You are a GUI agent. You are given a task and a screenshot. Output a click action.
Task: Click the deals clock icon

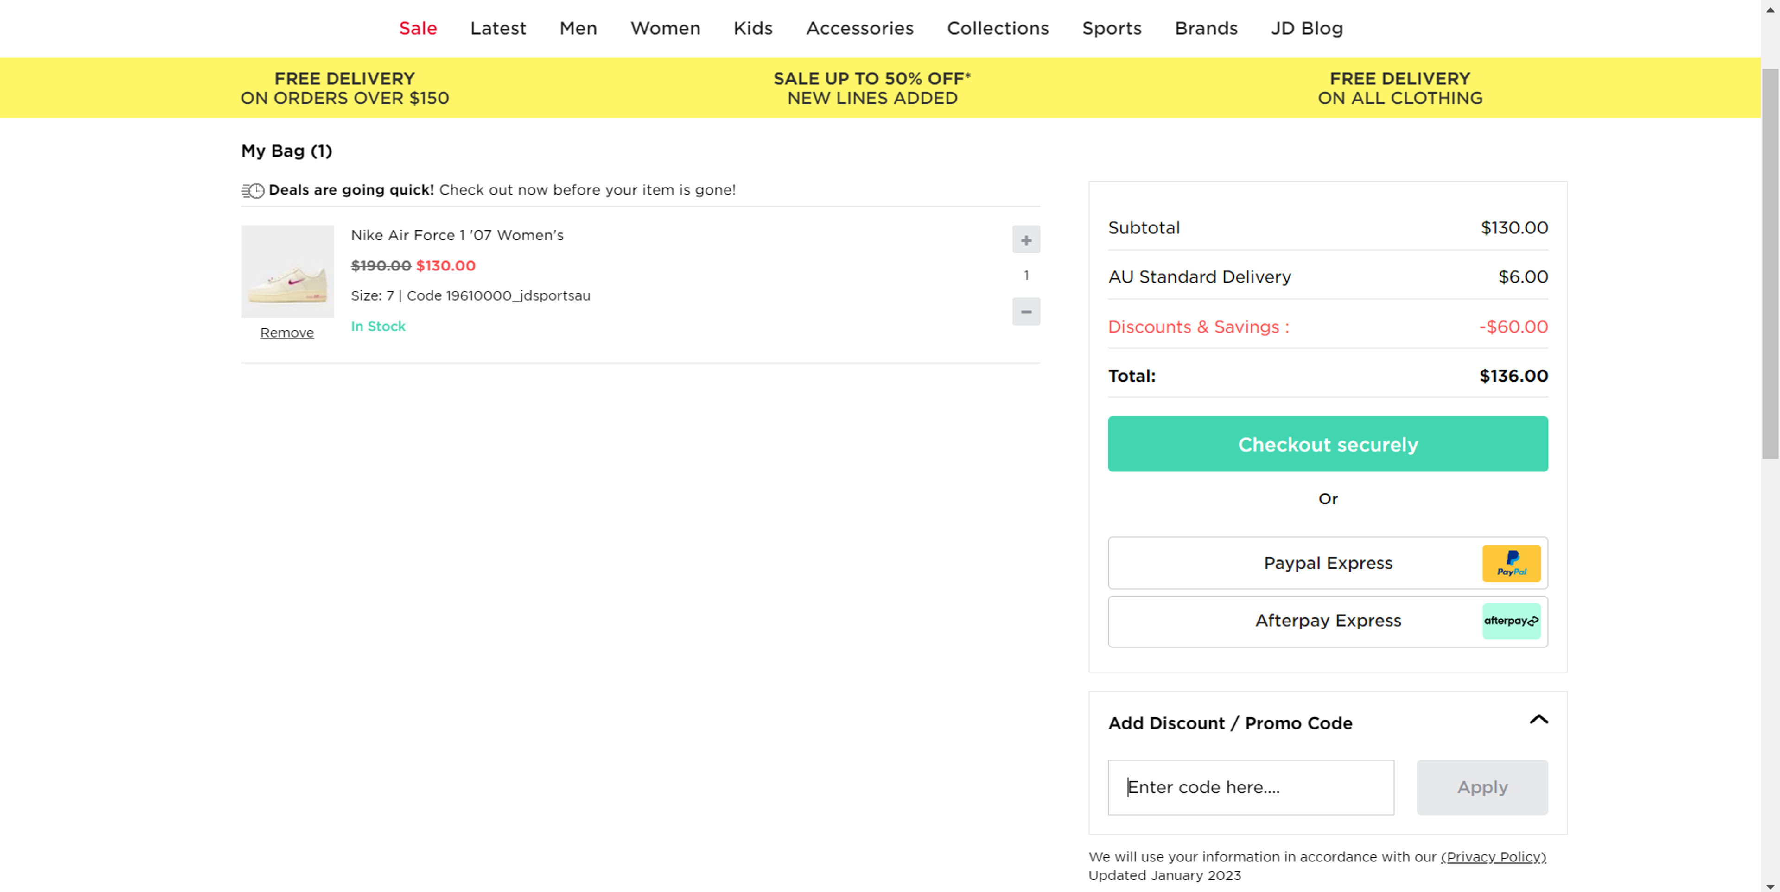(253, 190)
